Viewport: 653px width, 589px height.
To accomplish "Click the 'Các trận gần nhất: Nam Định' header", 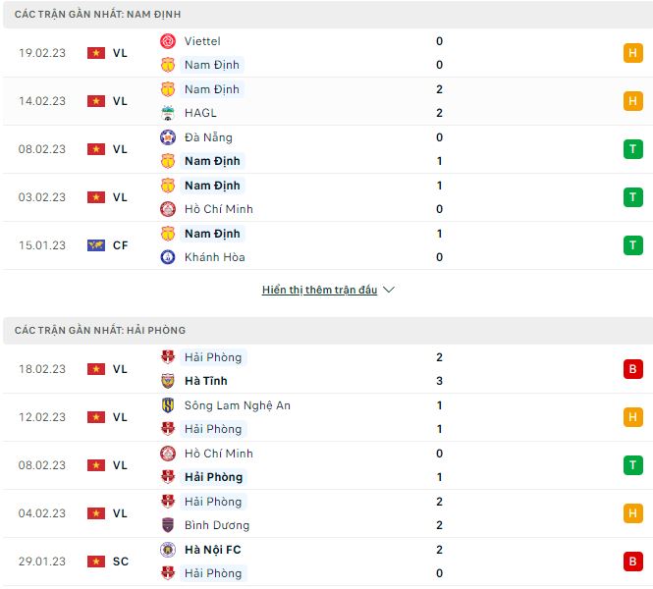I will pos(98,15).
